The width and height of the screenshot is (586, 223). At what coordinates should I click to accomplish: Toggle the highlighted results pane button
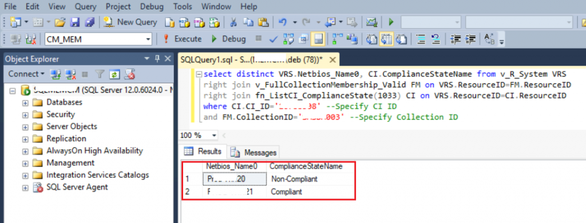pos(318,39)
